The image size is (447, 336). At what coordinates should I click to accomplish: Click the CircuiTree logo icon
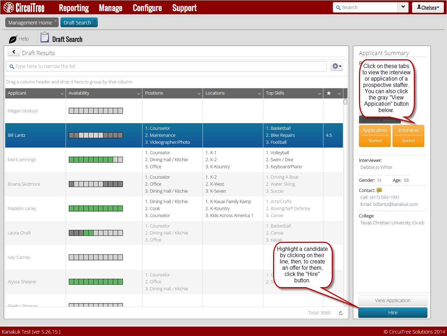(x=8, y=7)
